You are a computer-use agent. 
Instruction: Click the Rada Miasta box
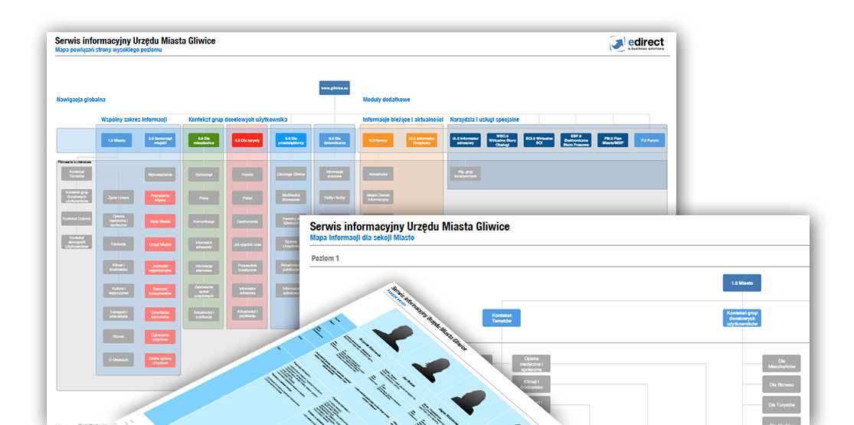point(160,221)
